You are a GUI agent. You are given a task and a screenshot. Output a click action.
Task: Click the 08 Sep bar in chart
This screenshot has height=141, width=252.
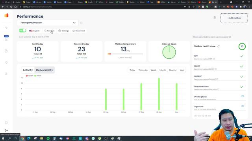[159, 94]
